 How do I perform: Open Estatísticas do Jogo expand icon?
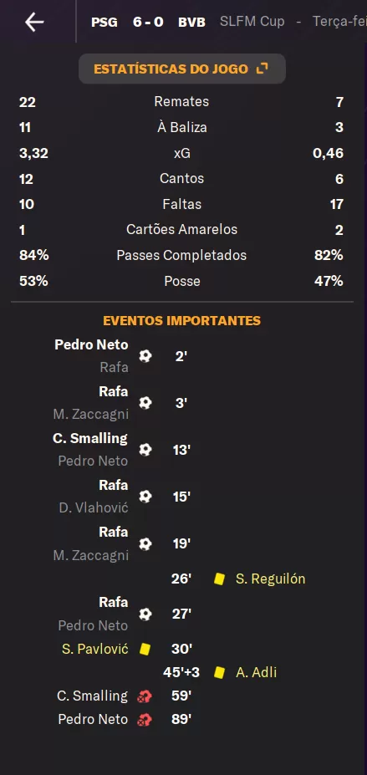point(262,69)
